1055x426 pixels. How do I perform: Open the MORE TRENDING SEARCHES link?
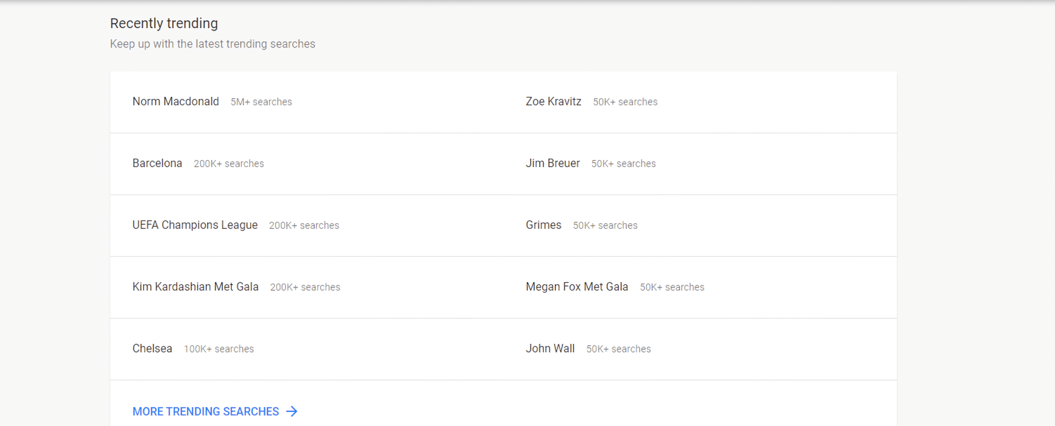(x=205, y=412)
